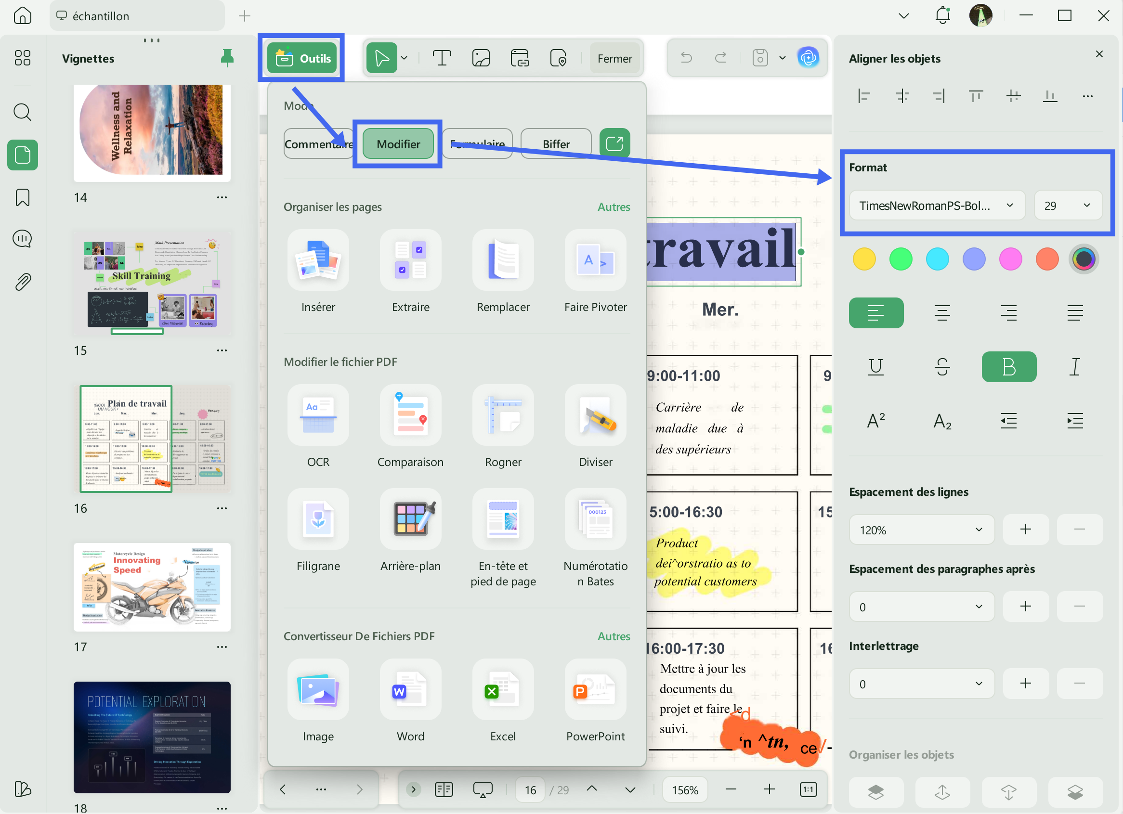Open Autres under Organiser les pages
The image size is (1123, 814).
click(x=614, y=207)
